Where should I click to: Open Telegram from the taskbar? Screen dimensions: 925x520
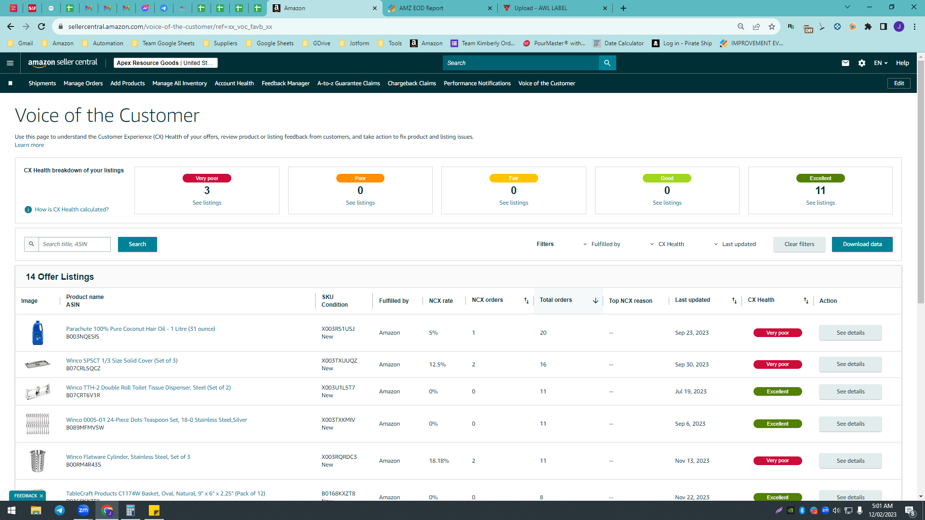coord(60,510)
